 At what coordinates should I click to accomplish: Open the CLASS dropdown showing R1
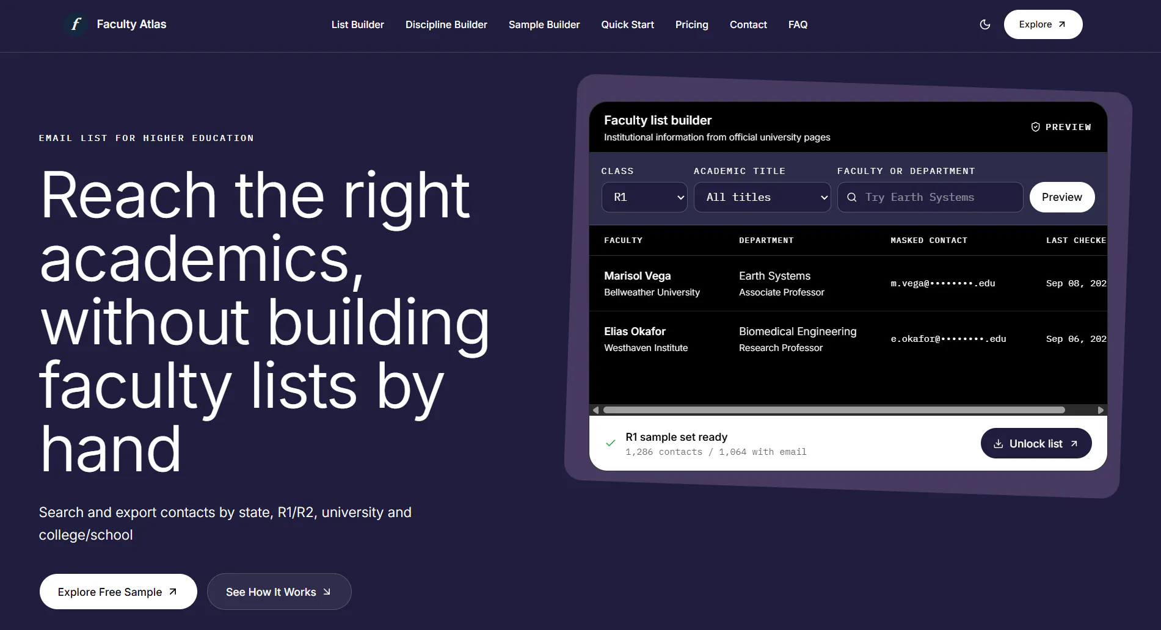click(x=644, y=197)
